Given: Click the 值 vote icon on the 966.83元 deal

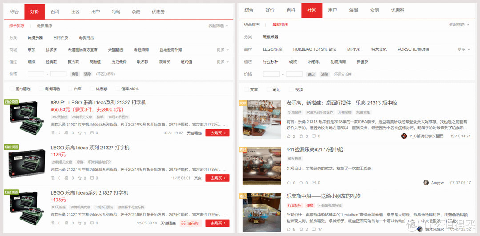Looking at the screenshot, I should pyautogui.click(x=52, y=133).
